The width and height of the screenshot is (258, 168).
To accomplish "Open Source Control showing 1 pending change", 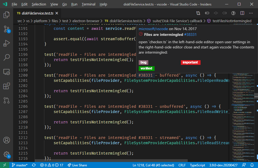I will click(6, 28).
